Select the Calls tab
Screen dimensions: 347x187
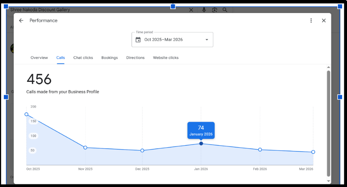pos(60,58)
